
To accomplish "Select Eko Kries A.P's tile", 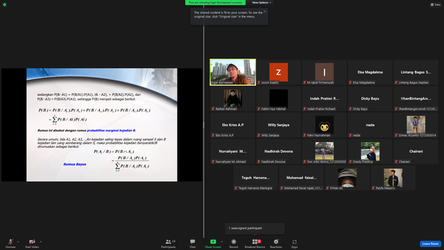I will coord(233,125).
